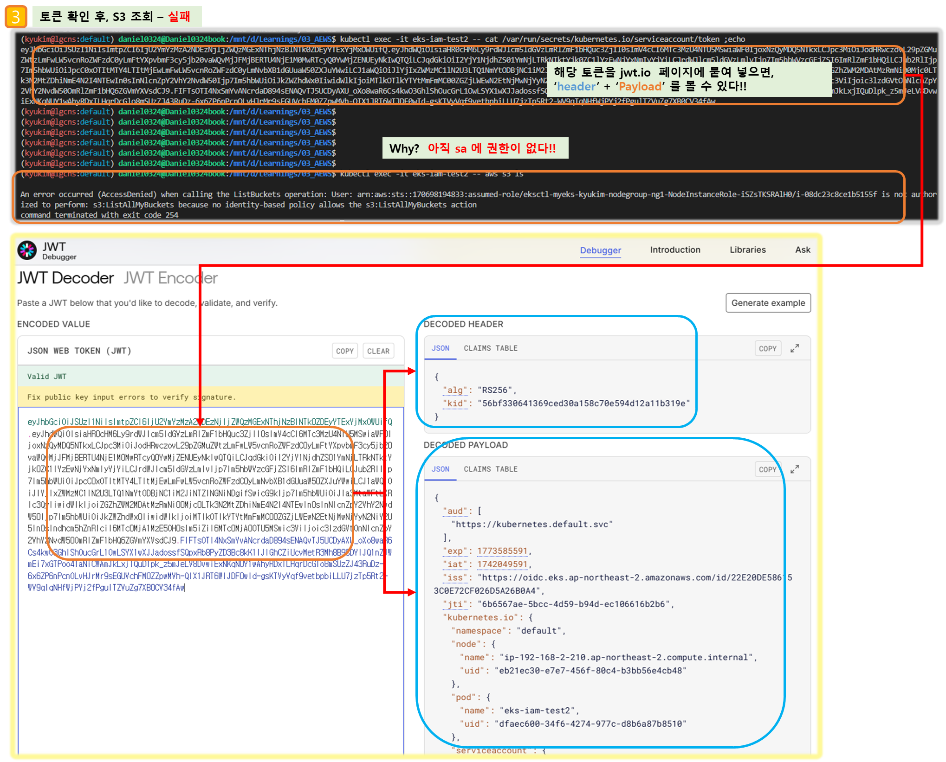Image resolution: width=946 pixels, height=762 pixels.
Task: Copy the encoded JWT token value
Action: 344,351
